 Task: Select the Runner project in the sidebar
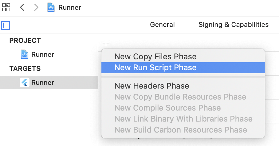click(x=43, y=55)
